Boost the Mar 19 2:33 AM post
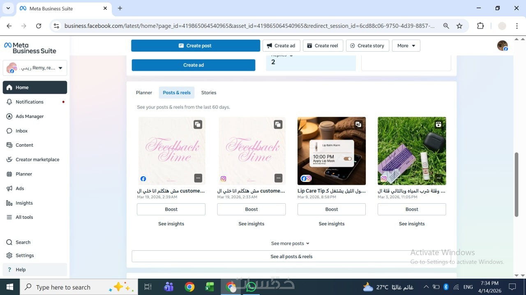 tap(251, 209)
